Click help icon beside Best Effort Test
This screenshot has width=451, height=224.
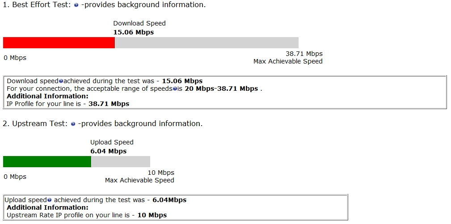coord(76,5)
